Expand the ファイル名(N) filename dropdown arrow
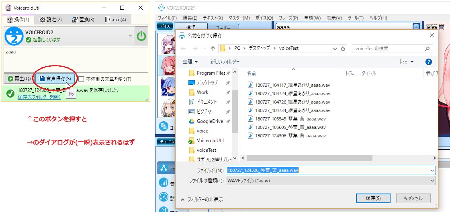 click(432, 170)
